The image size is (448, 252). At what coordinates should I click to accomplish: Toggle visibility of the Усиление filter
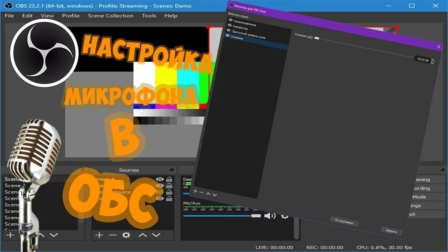(x=227, y=35)
